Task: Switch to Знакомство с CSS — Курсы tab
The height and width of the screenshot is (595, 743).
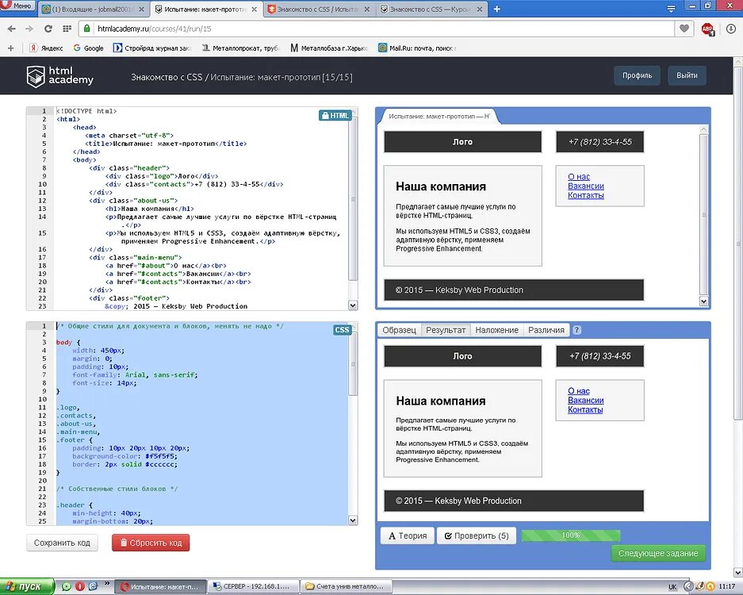Action: (431, 9)
